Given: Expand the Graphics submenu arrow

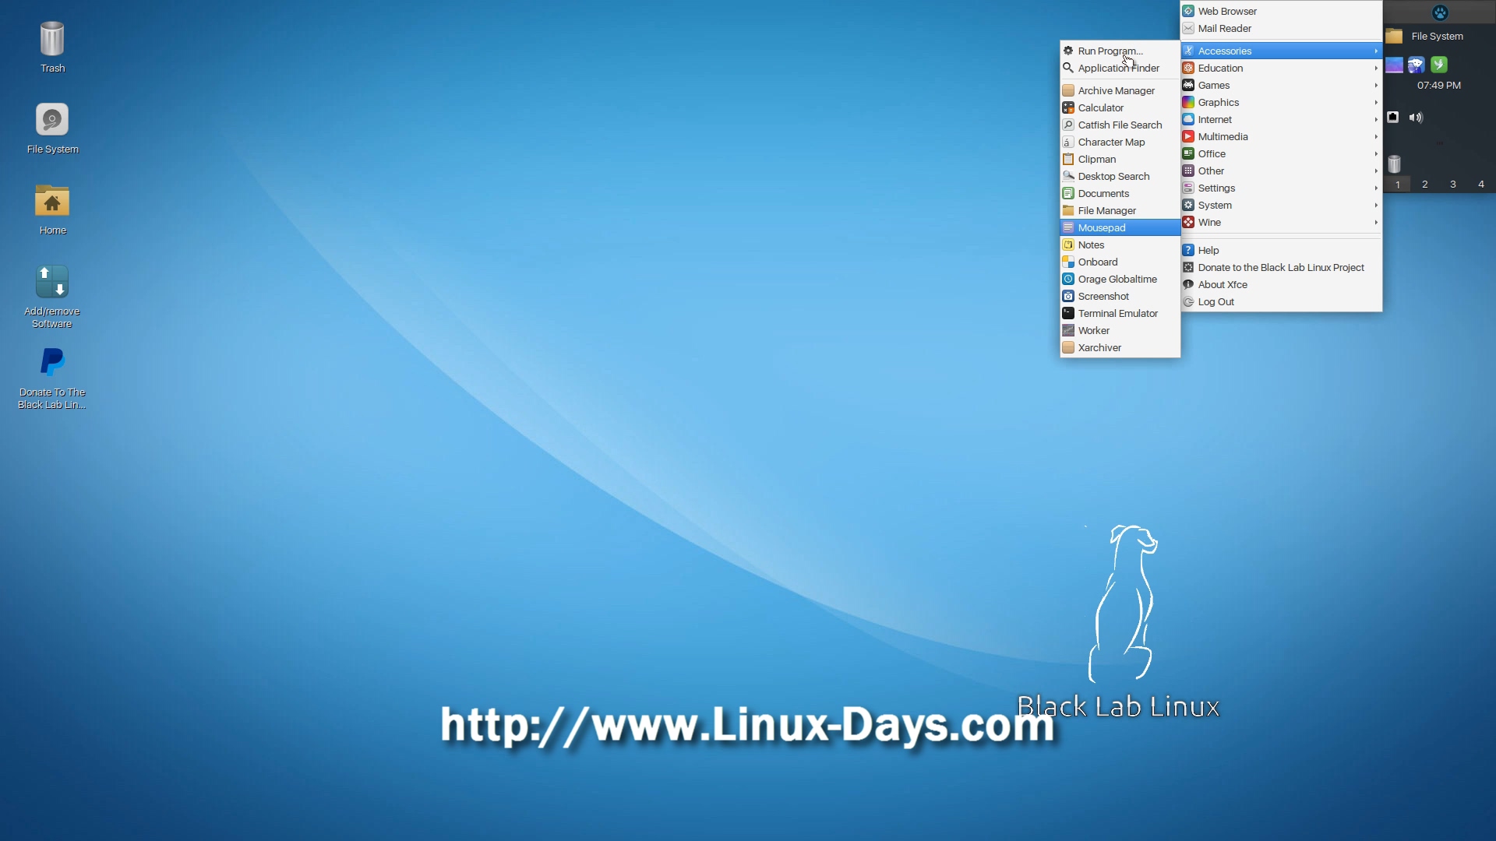Looking at the screenshot, I should coord(1376,103).
